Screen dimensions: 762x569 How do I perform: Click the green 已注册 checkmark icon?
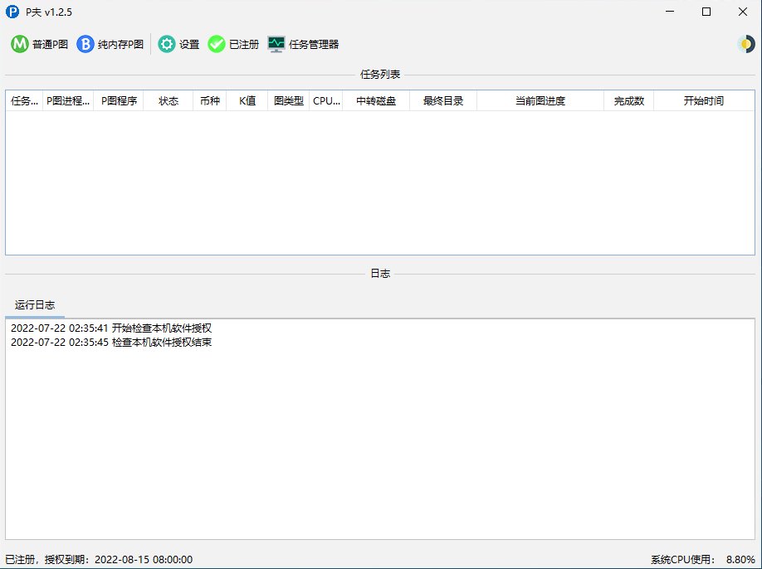click(217, 44)
